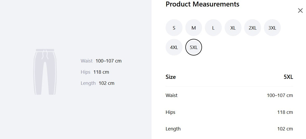Click the Hips row in the table
The width and height of the screenshot is (306, 139).
click(229, 112)
